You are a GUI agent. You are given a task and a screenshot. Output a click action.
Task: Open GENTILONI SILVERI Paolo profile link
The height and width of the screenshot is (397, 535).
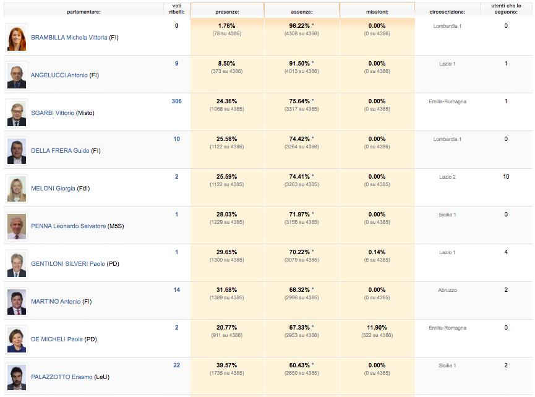(x=68, y=264)
